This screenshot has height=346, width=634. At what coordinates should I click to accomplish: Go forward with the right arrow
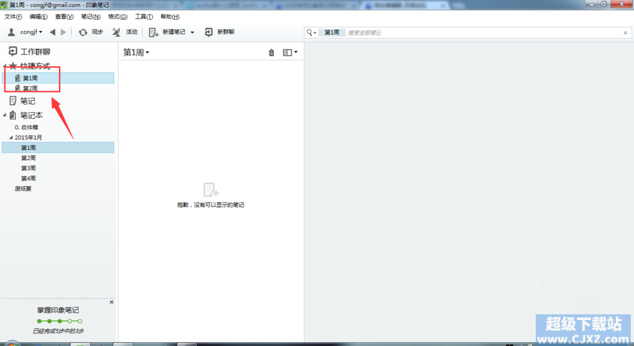click(x=63, y=32)
